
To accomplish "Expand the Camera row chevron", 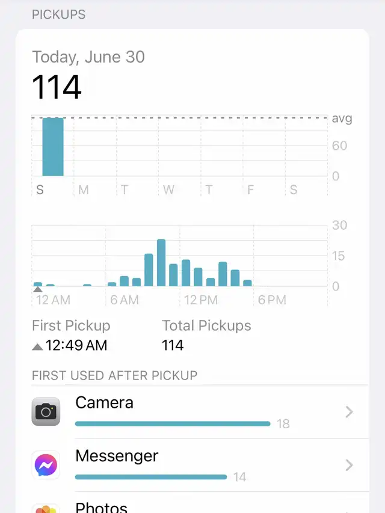I will 349,412.
